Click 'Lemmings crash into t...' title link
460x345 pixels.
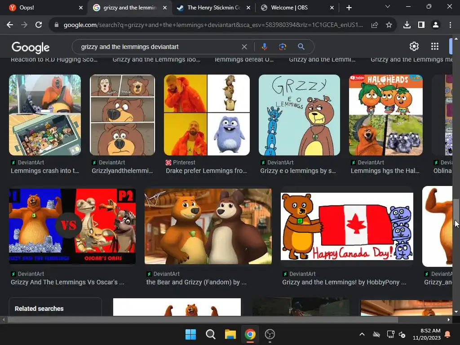click(x=45, y=171)
